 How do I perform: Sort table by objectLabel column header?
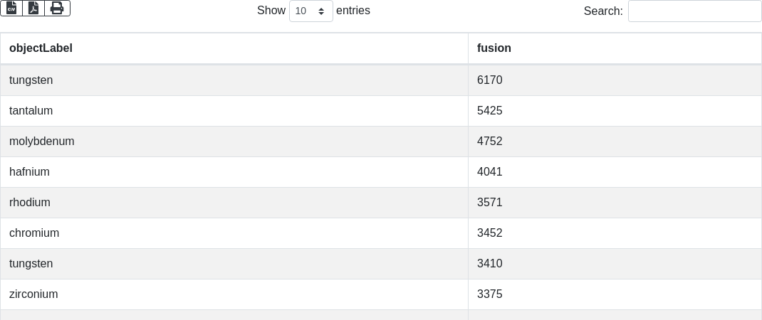click(41, 48)
